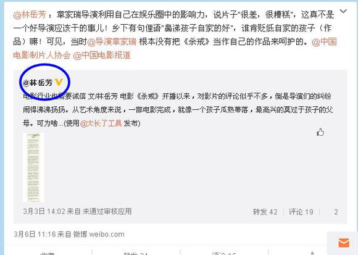Click 转发 42 on the quoted post
358x255 pixels.
click(x=265, y=212)
